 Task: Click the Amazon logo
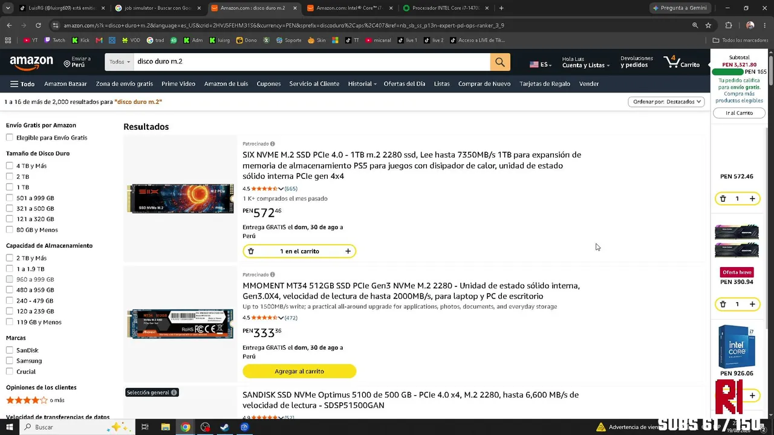(31, 62)
